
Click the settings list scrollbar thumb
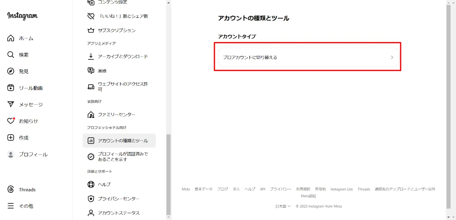(169, 174)
